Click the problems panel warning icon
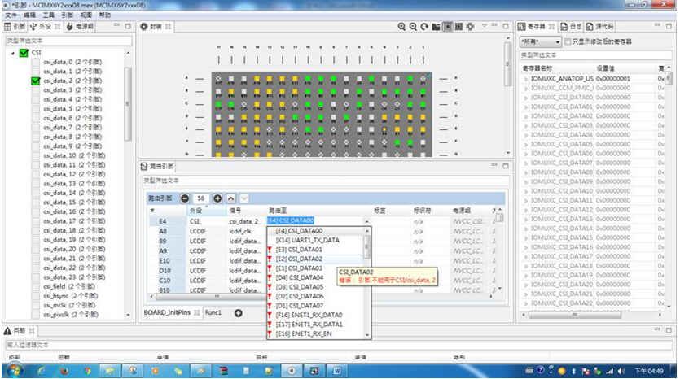The height and width of the screenshot is (379, 680). coord(8,331)
